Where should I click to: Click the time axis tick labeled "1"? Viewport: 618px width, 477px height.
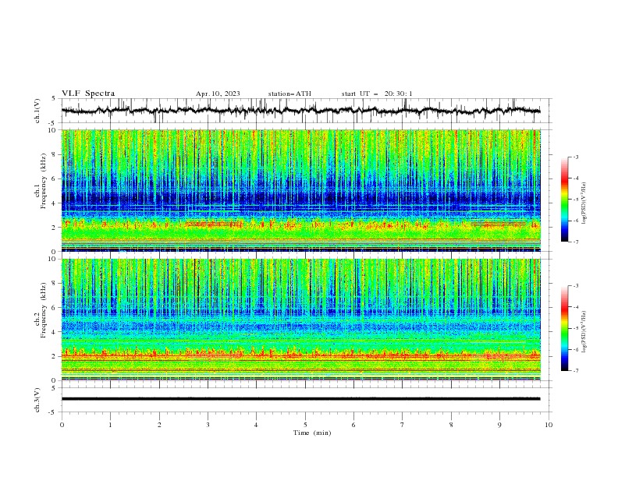(x=110, y=425)
